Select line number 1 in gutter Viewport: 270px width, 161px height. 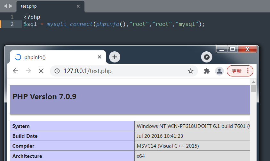[x=12, y=17]
